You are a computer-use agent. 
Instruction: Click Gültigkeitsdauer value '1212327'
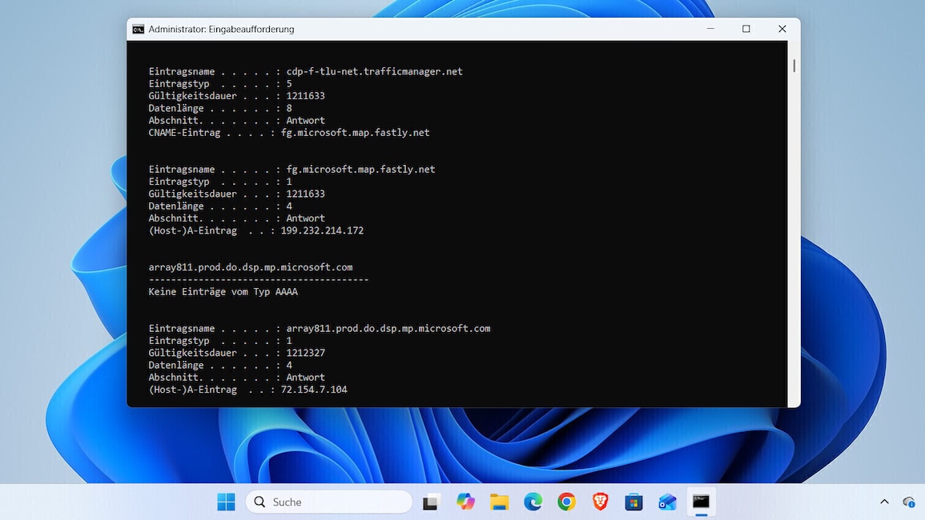(306, 353)
